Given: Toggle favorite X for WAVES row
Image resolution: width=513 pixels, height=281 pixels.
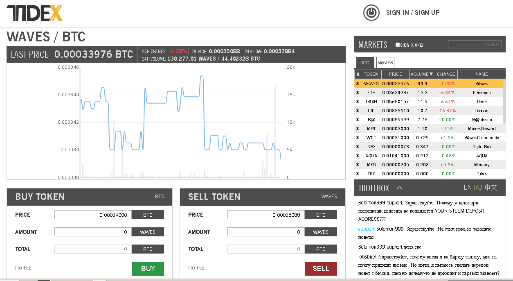Looking at the screenshot, I should click(358, 84).
